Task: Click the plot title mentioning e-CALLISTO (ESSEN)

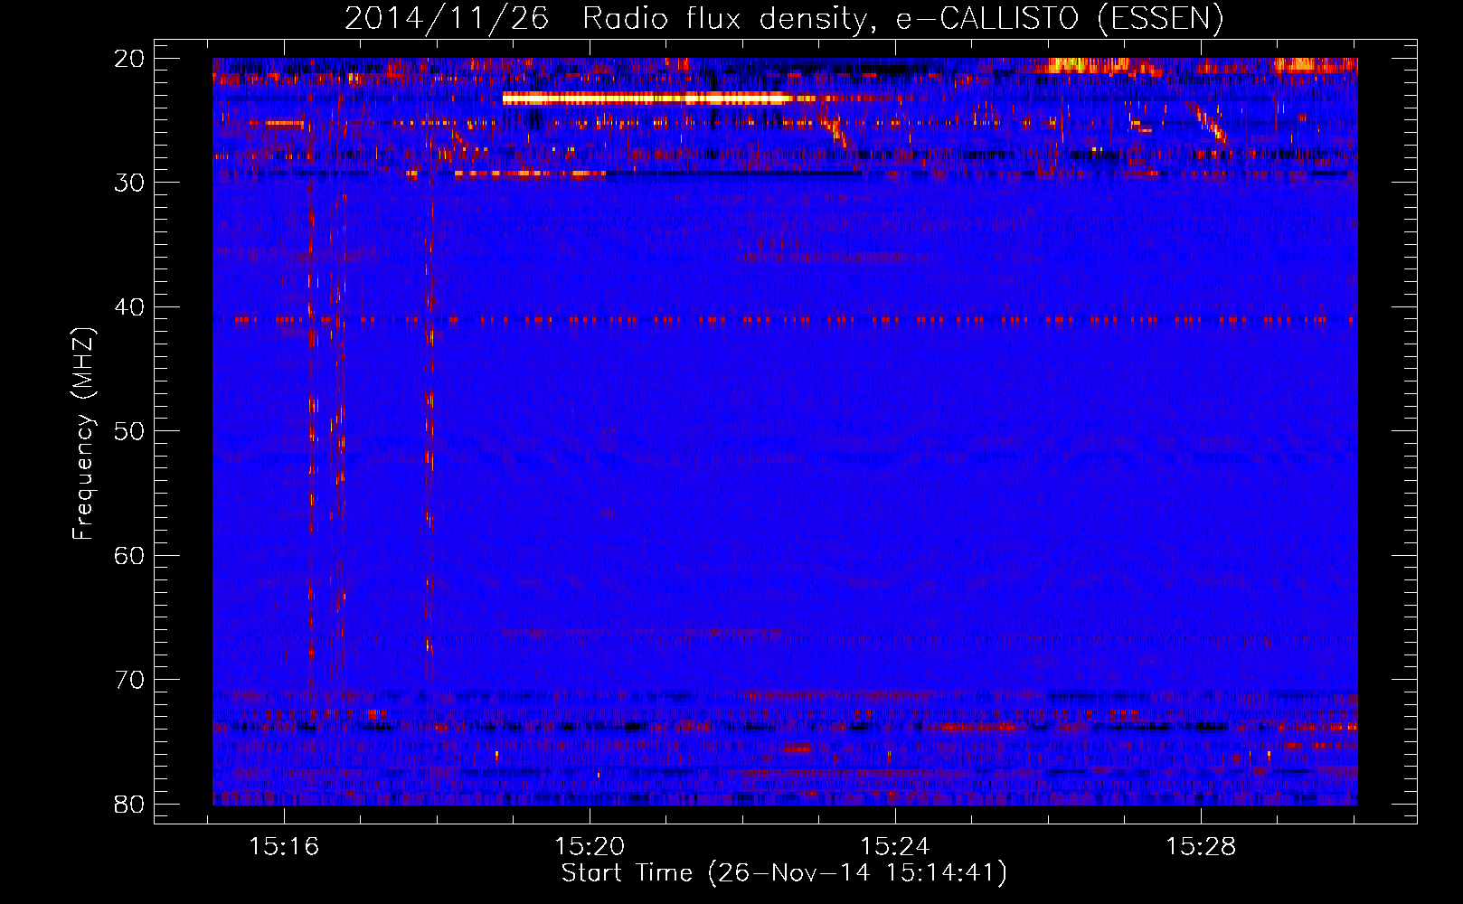Action: (784, 18)
